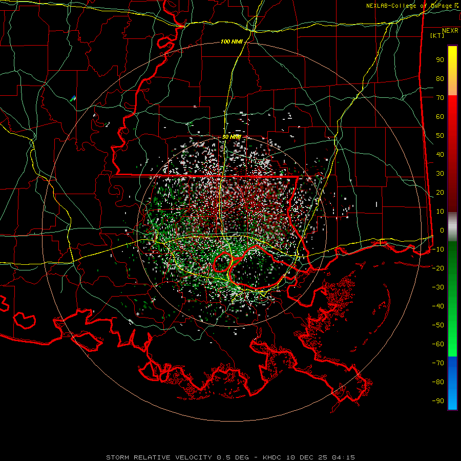Select the 50 value on velocity scale
The height and width of the screenshot is (461, 461).
click(440, 136)
